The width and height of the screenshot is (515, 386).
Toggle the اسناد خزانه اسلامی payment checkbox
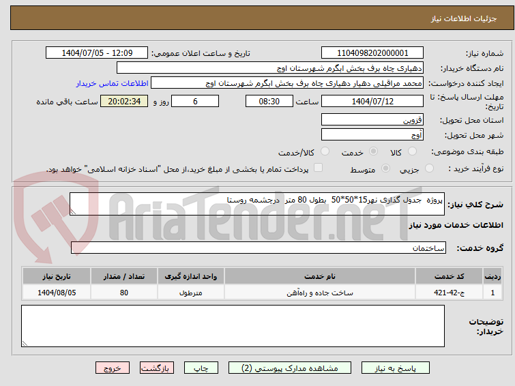(318, 168)
